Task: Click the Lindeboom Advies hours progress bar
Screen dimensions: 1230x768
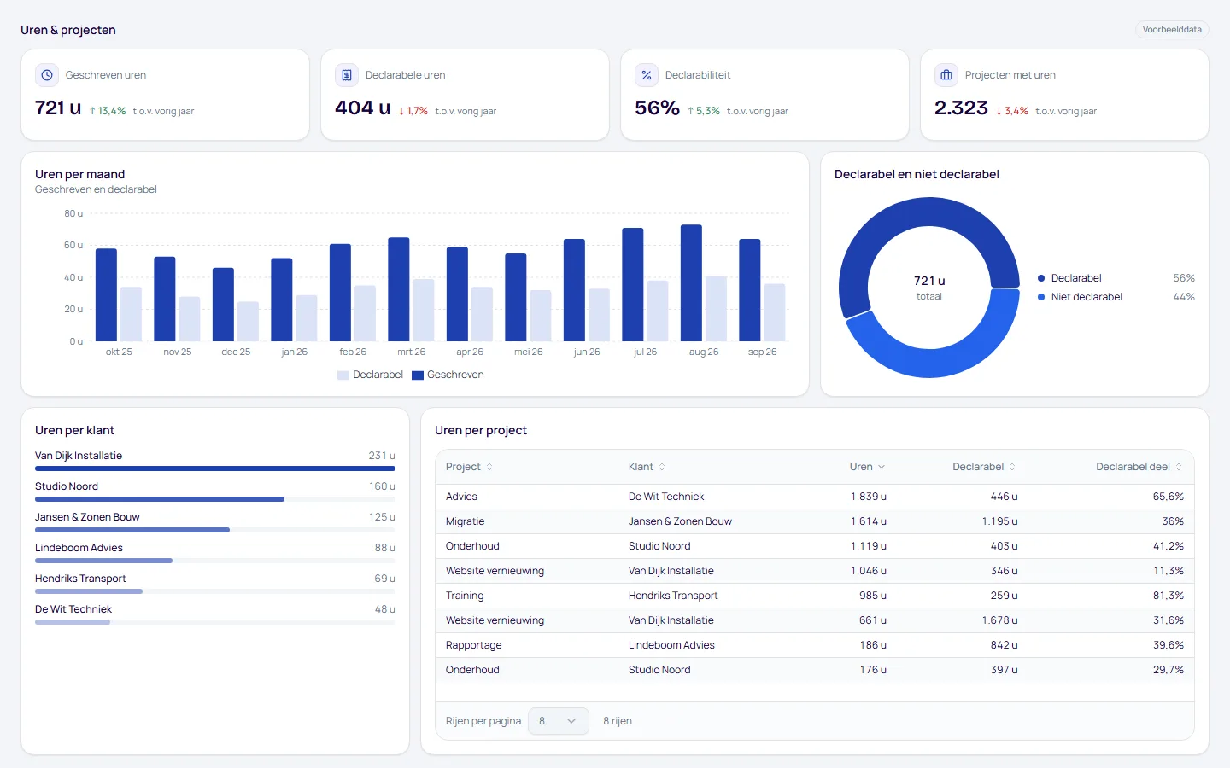Action: click(x=215, y=561)
